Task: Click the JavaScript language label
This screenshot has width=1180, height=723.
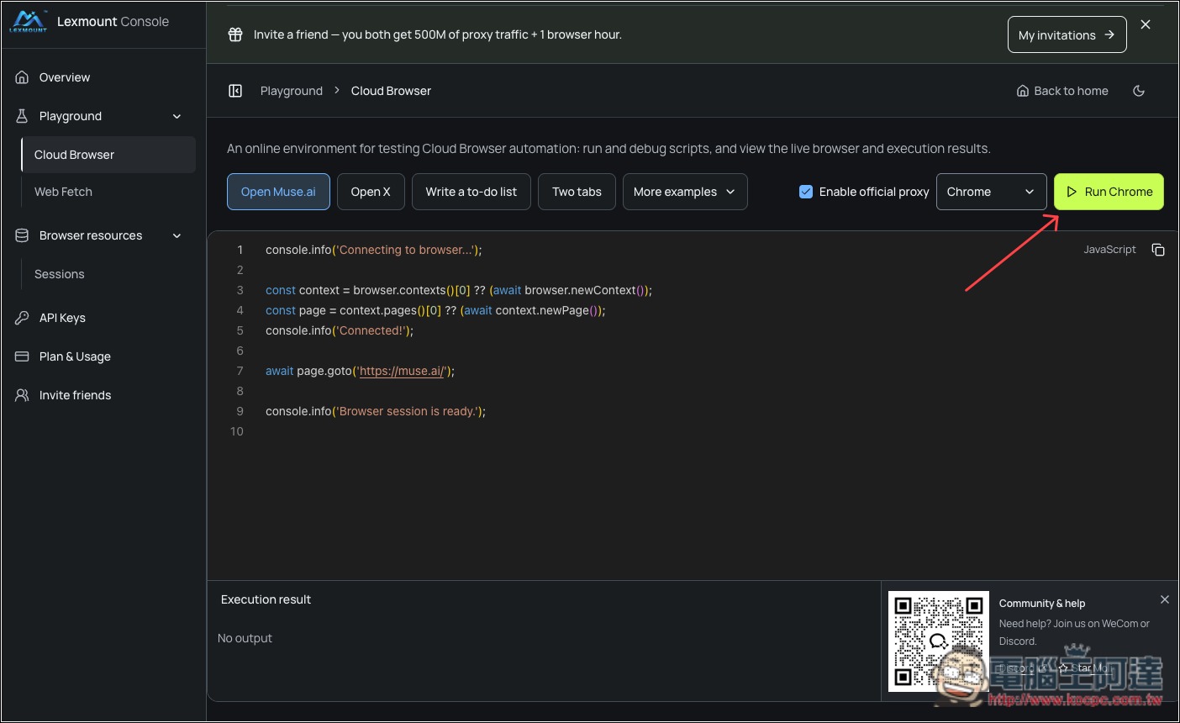Action: click(x=1109, y=250)
